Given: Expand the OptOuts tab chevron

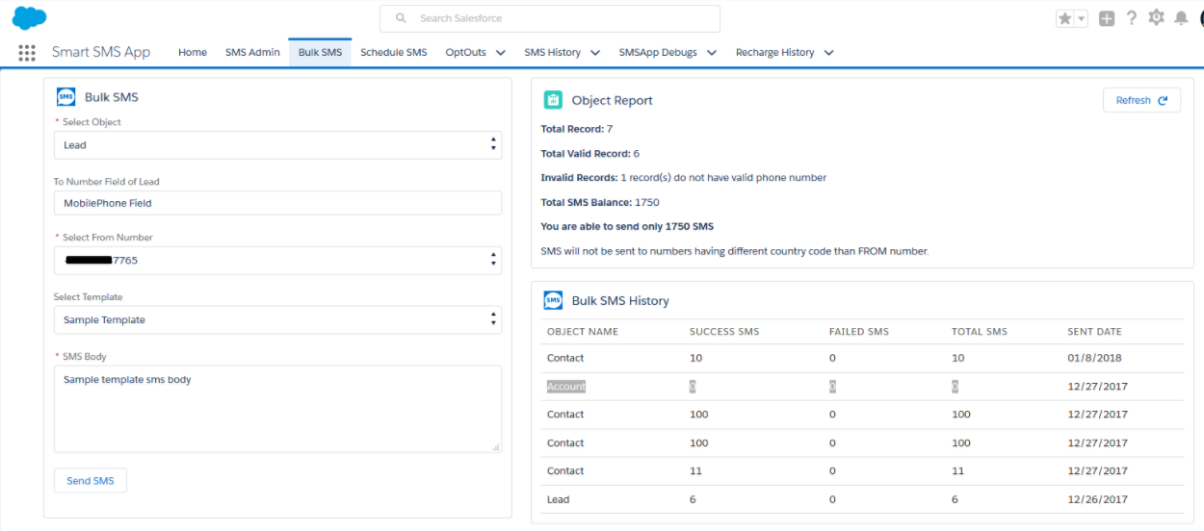Looking at the screenshot, I should click(500, 53).
